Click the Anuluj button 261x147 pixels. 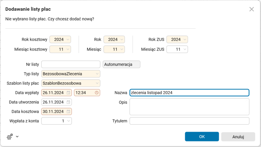point(238,137)
